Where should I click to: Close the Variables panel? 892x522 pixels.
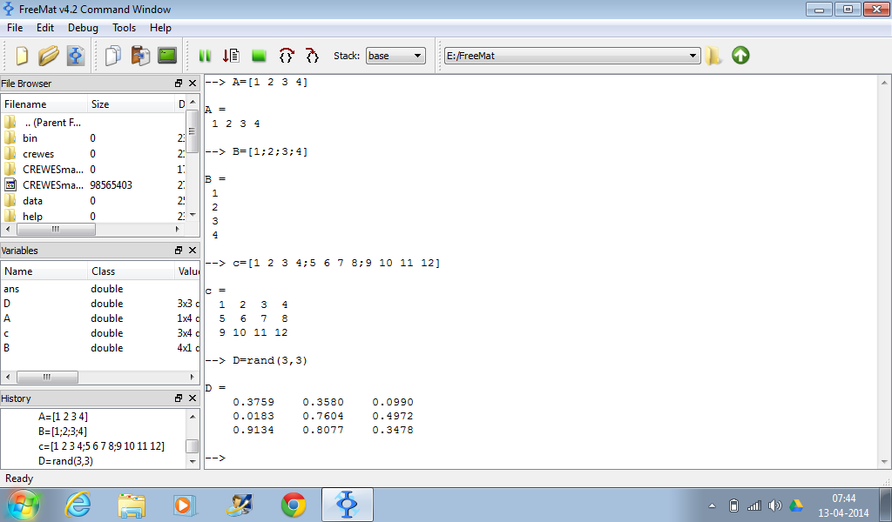(x=193, y=250)
